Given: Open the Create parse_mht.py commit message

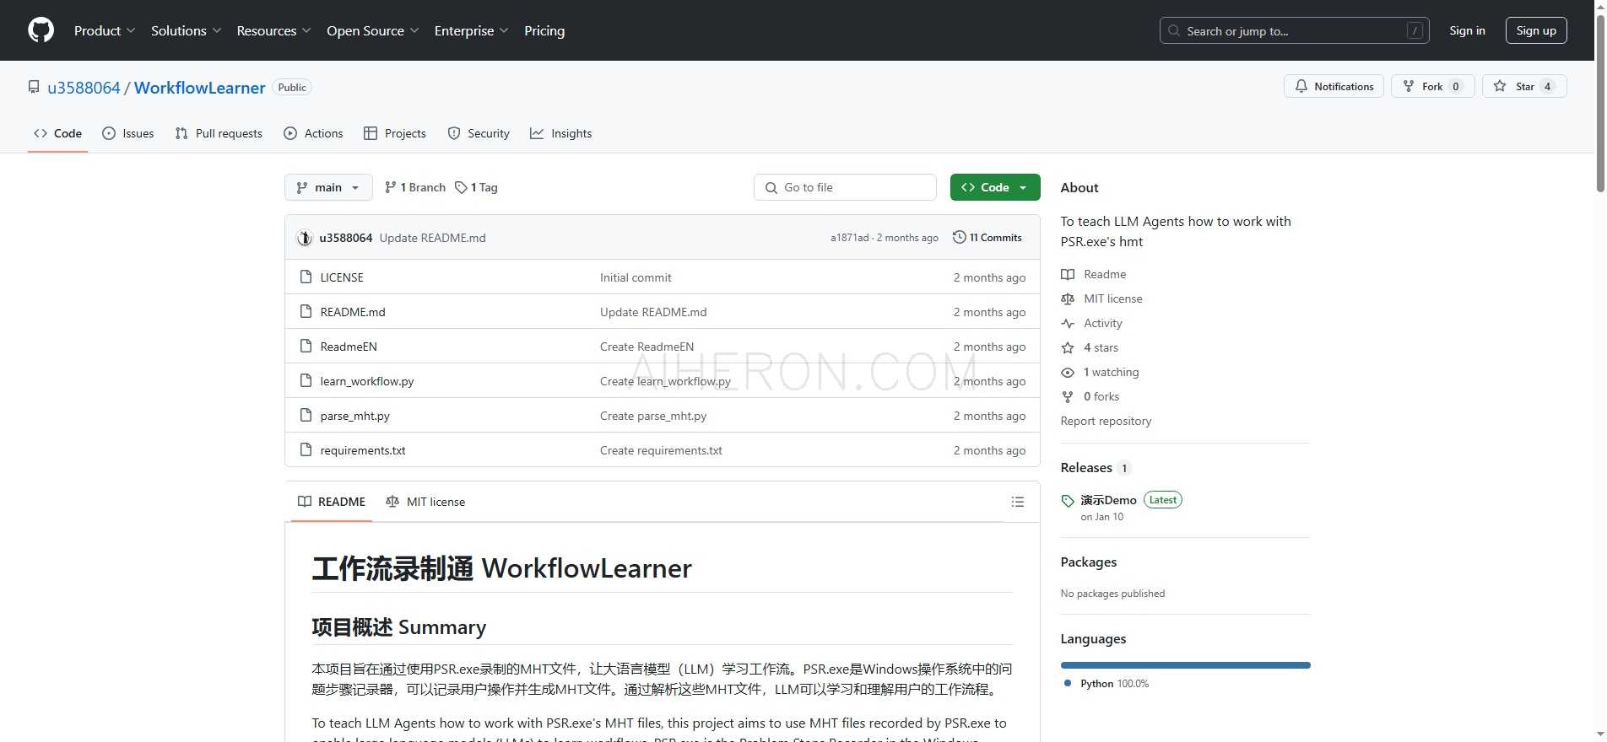Looking at the screenshot, I should pos(653,416).
